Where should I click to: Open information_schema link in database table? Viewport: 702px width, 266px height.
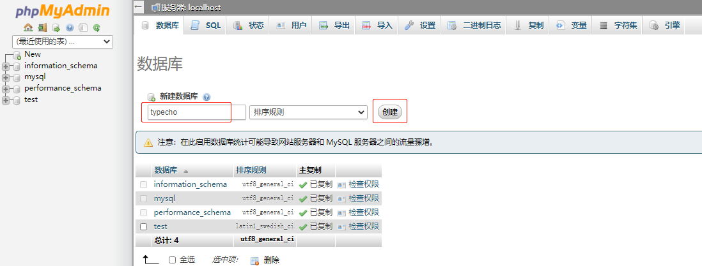tap(191, 184)
